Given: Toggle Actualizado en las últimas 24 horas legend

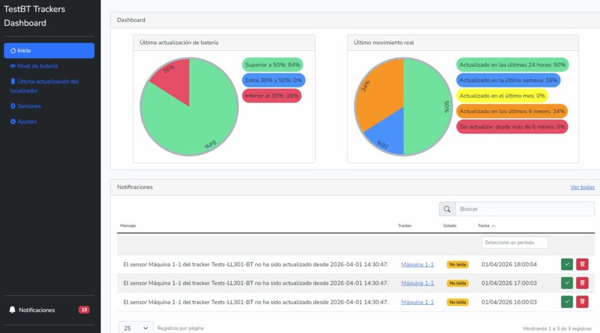Looking at the screenshot, I should click(512, 64).
